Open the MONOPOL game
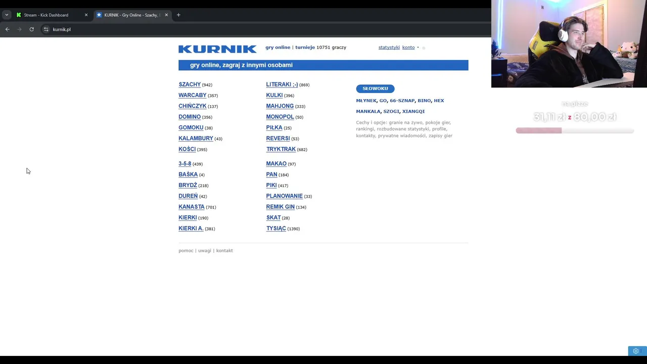The width and height of the screenshot is (647, 364). pyautogui.click(x=280, y=117)
